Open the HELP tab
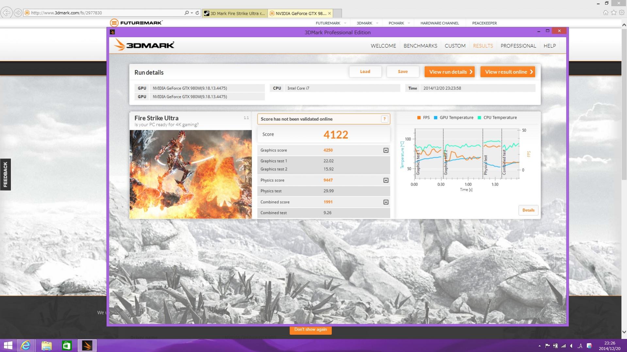Viewport: 627px width, 352px height. pos(550,46)
